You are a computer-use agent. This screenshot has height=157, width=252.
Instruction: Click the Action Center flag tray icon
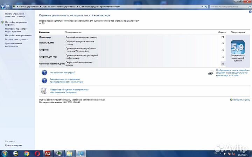tap(229, 154)
